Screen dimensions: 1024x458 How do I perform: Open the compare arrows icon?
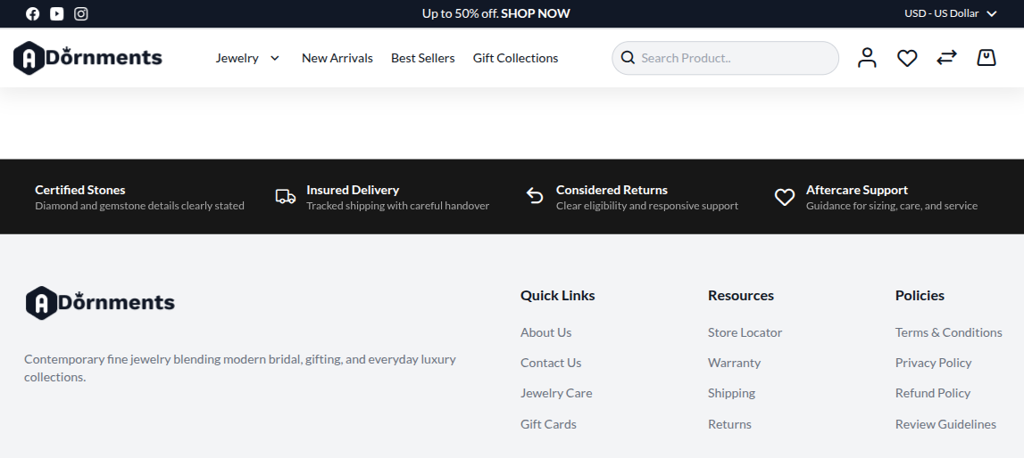pos(946,58)
